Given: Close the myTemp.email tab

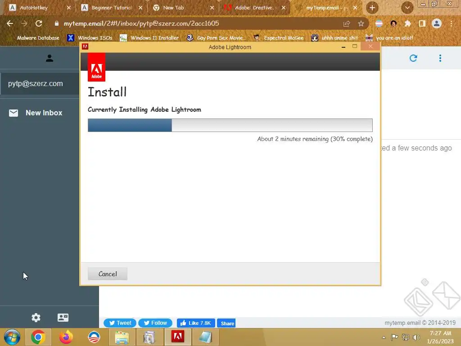Looking at the screenshot, I should pyautogui.click(x=355, y=8).
